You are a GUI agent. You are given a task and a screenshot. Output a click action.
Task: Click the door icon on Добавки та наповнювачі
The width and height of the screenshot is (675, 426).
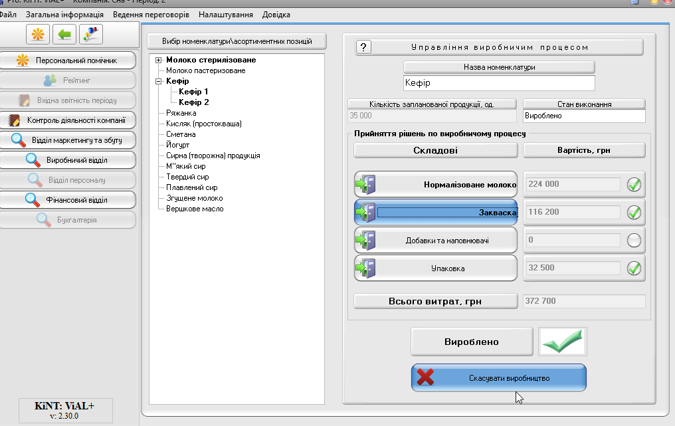tap(366, 241)
